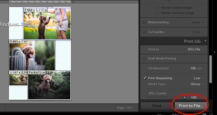The height and width of the screenshot is (115, 217).
Task: Click the JPEG Quality slider handle
Action: 185,98
